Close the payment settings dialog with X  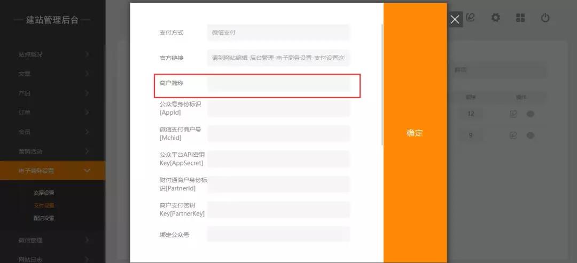tap(455, 20)
